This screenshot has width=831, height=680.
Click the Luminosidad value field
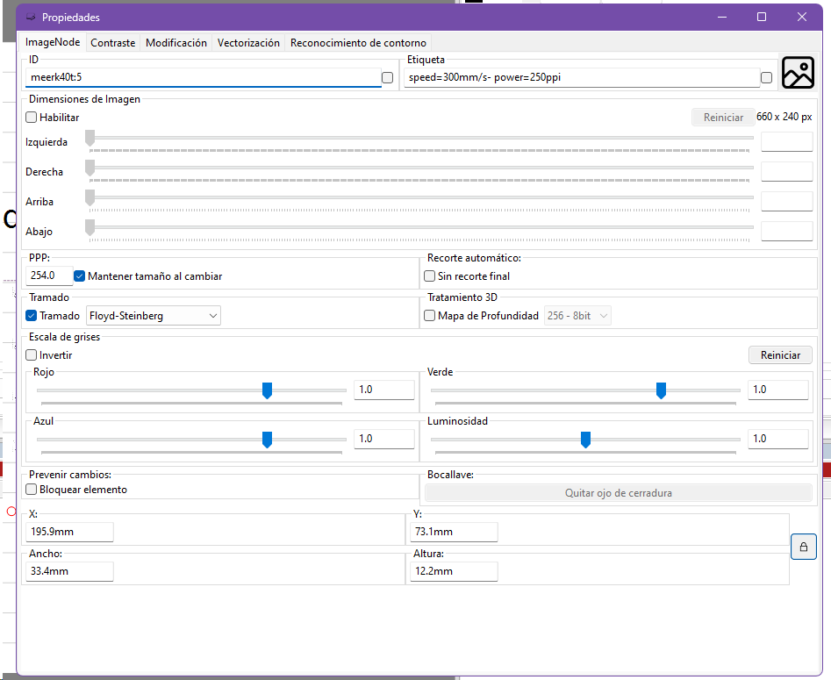pos(778,439)
